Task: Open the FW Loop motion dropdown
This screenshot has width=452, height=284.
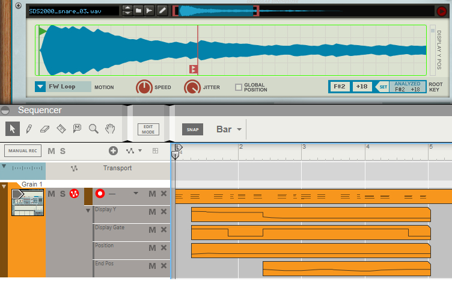Action: tap(40, 87)
